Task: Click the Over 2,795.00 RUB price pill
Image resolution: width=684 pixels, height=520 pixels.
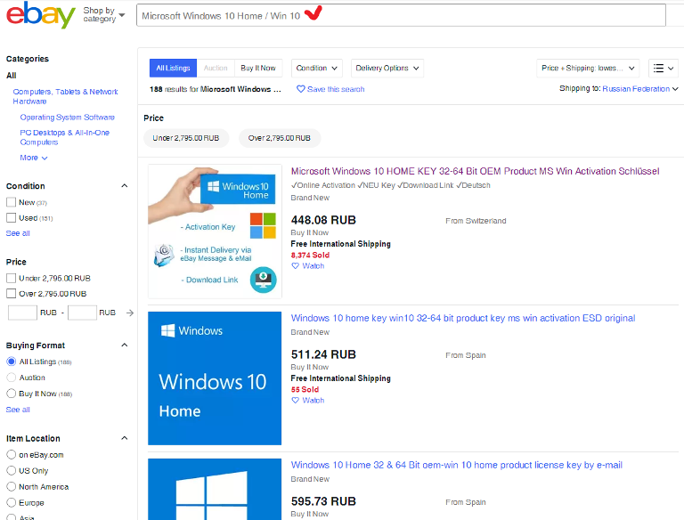Action: click(x=279, y=138)
